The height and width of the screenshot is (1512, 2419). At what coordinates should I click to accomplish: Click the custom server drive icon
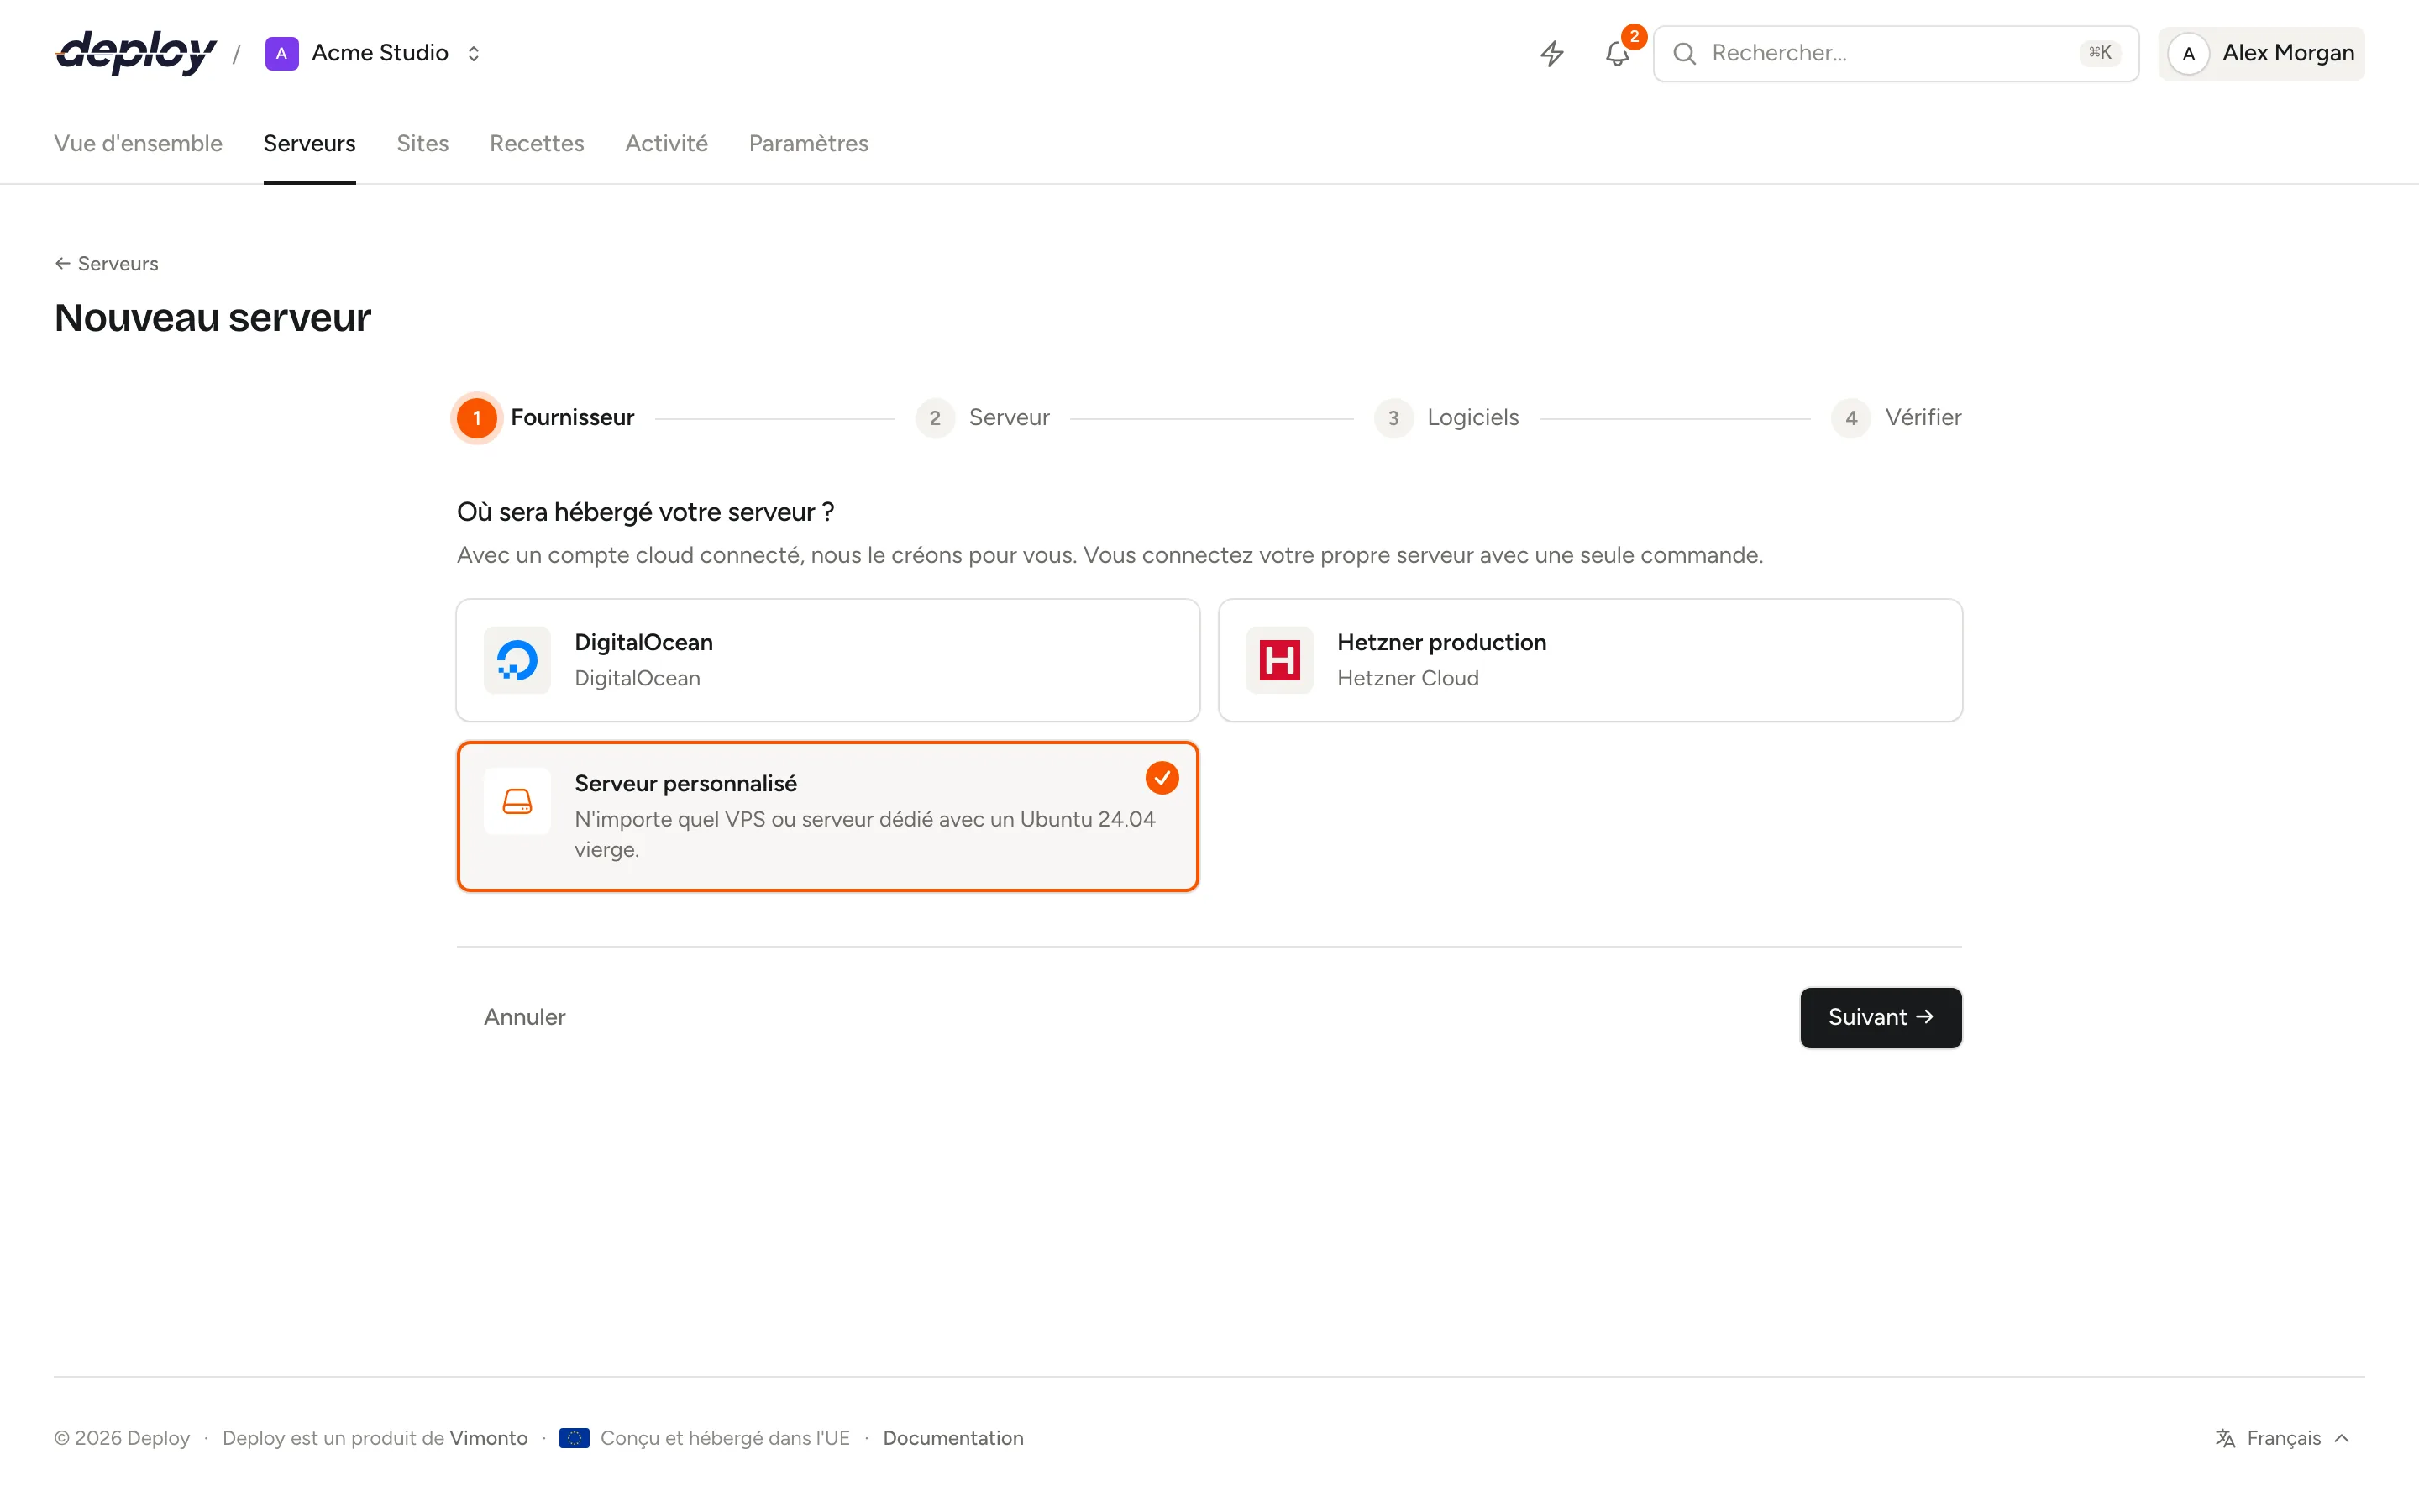click(517, 801)
